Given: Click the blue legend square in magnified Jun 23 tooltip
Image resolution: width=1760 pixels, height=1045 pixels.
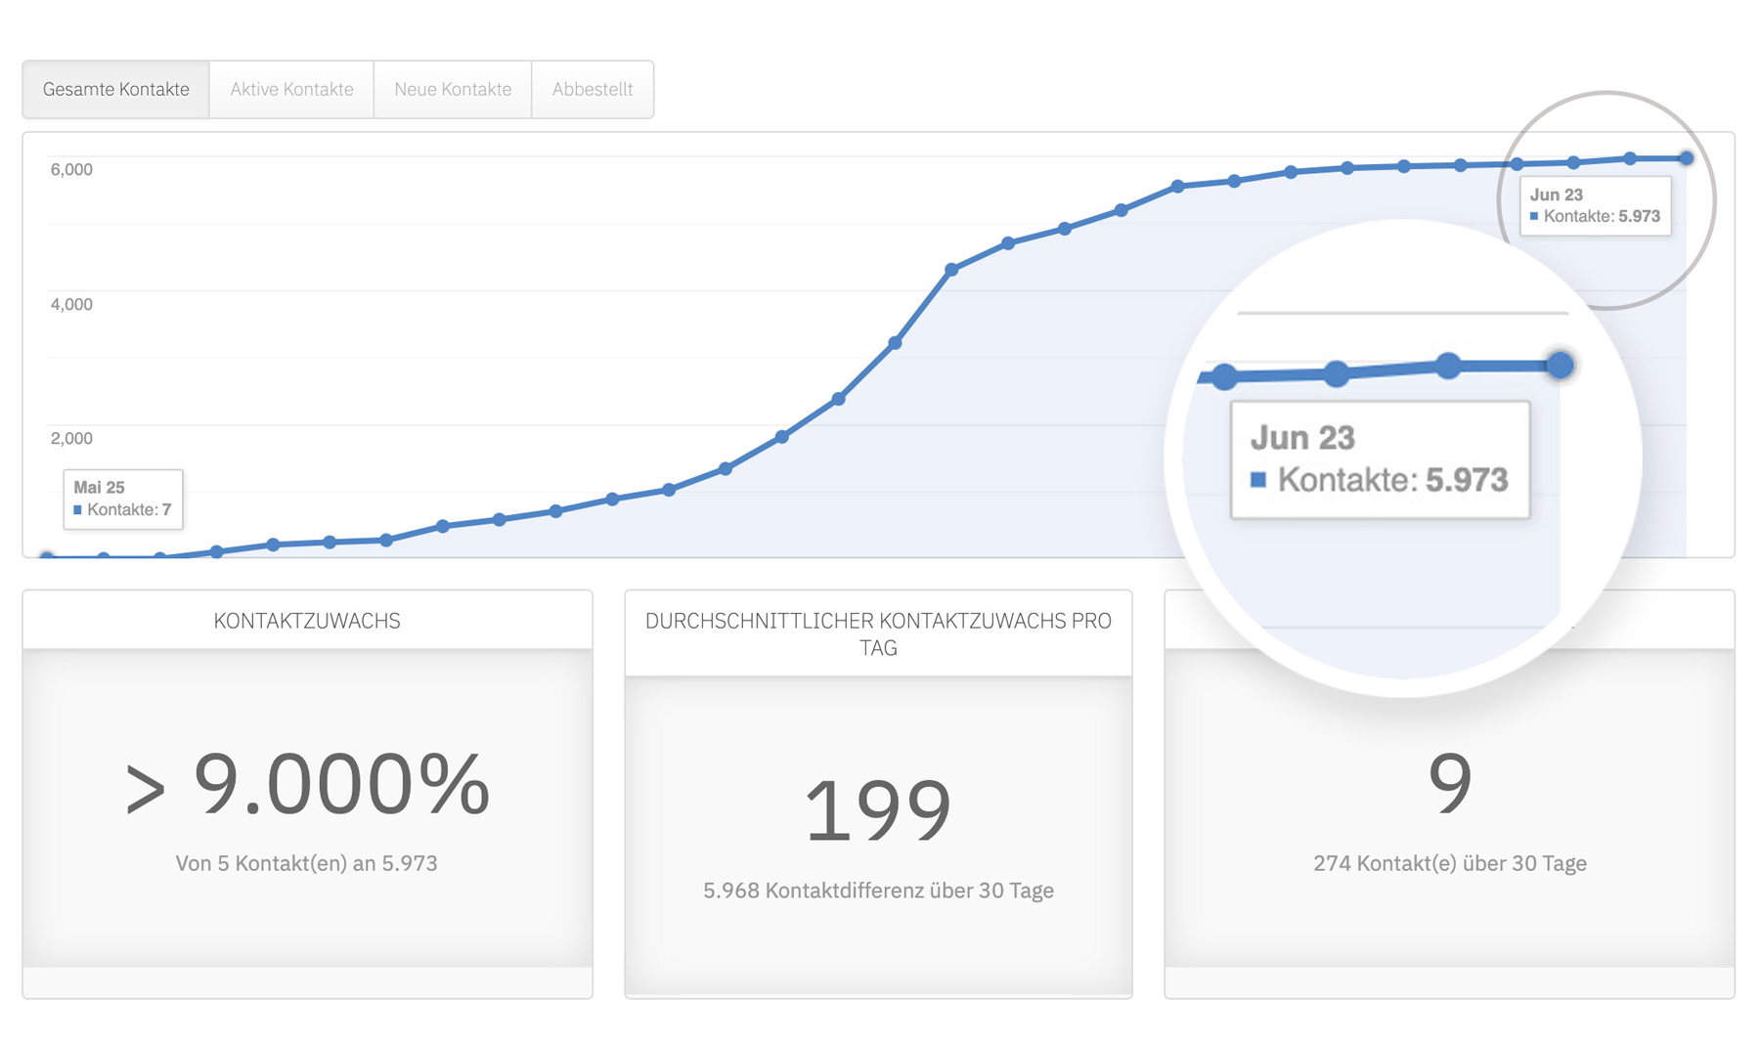Looking at the screenshot, I should 1258,479.
